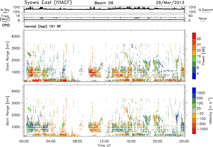Click the '08:00' time axis tick

tap(77, 141)
